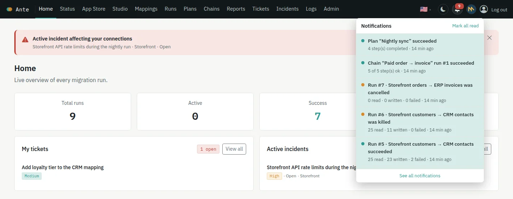Image resolution: width=513 pixels, height=199 pixels.
Task: Open the Incidents page
Action: pos(287,9)
